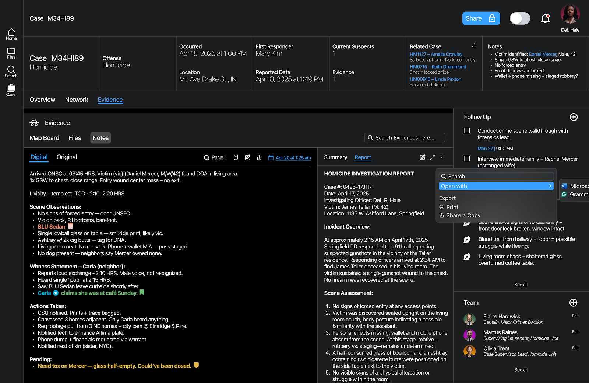This screenshot has width=589, height=383.
Task: Click the Page 1 search icon
Action: pos(207,158)
